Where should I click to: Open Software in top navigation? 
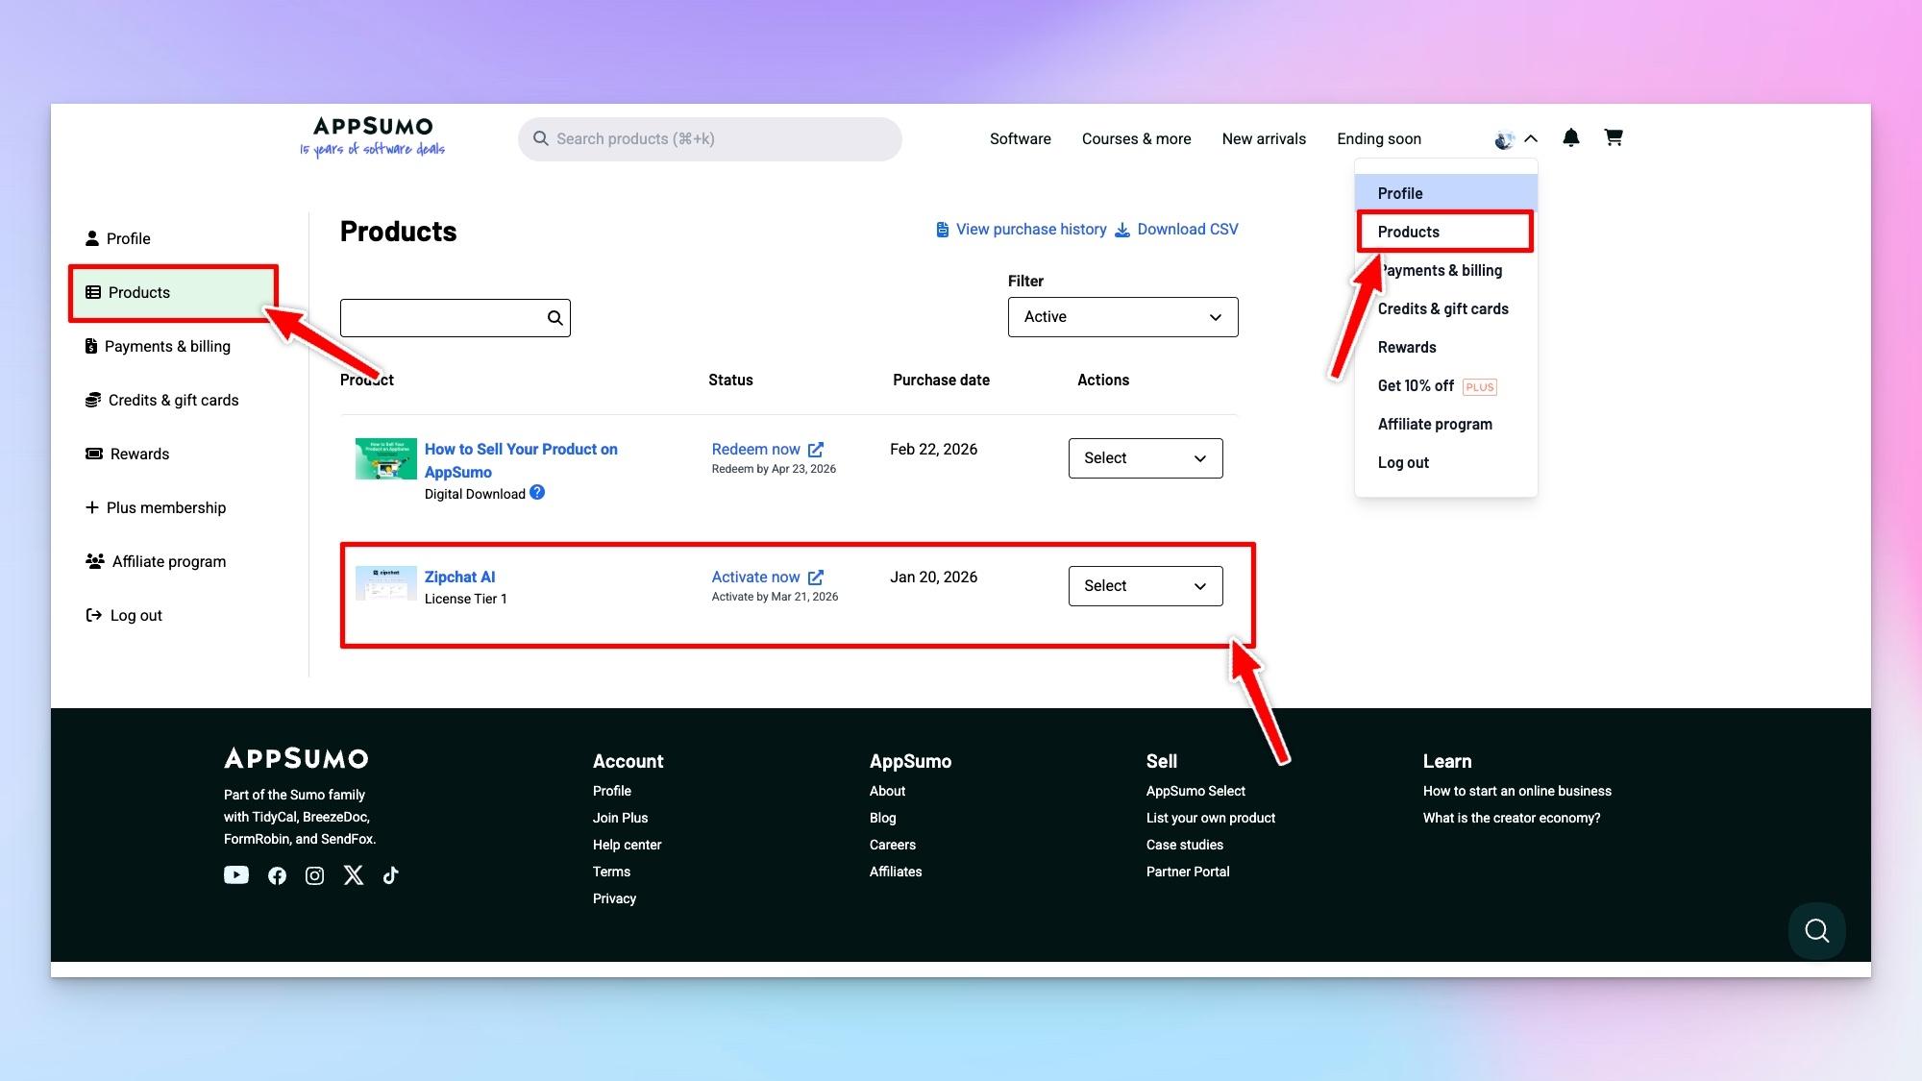(x=1021, y=139)
